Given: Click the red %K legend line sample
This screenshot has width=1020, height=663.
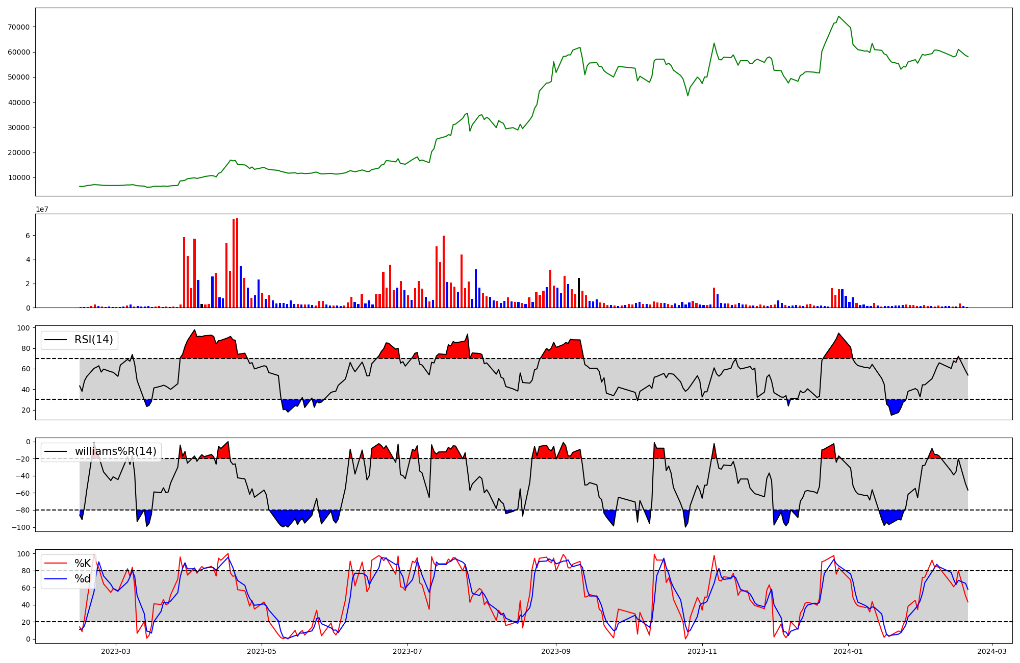Looking at the screenshot, I should click(56, 564).
